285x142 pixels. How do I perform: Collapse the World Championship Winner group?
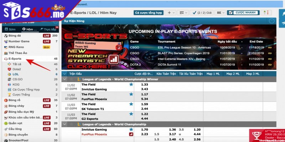click(x=64, y=79)
